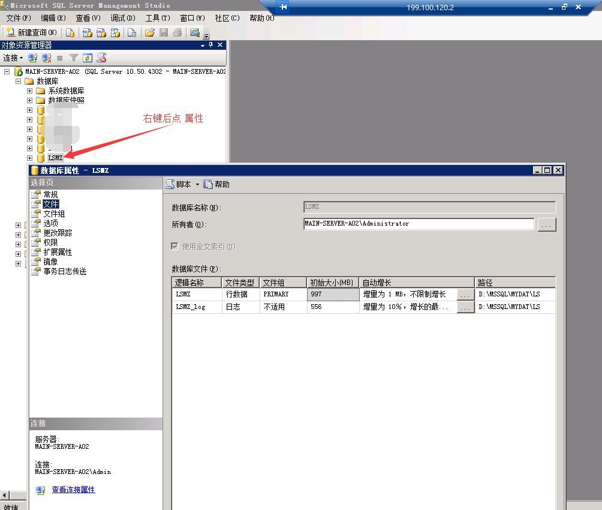Click the 查看连接属性 link
The image size is (602, 510).
(x=73, y=490)
